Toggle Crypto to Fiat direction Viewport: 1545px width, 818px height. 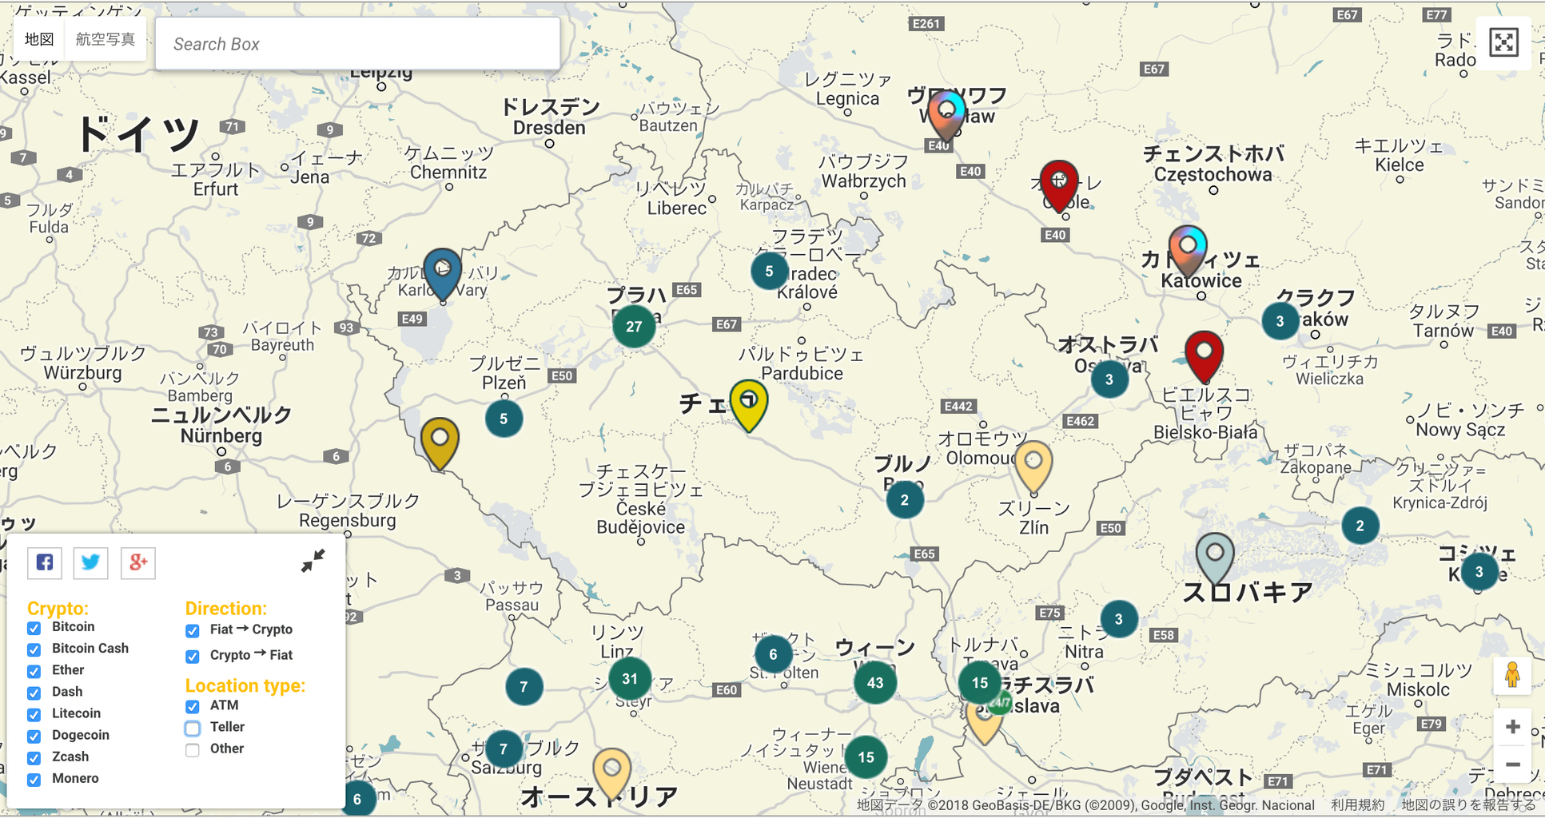pos(193,656)
